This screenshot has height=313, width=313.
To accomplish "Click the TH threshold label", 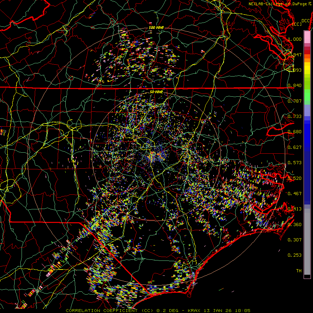I will click(299, 271).
